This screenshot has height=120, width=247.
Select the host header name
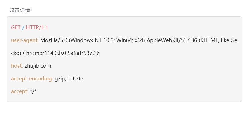[17, 66]
